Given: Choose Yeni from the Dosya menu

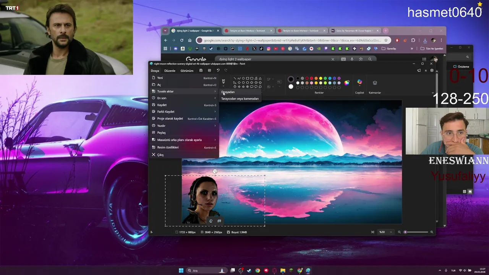Looking at the screenshot, I should pyautogui.click(x=184, y=78).
